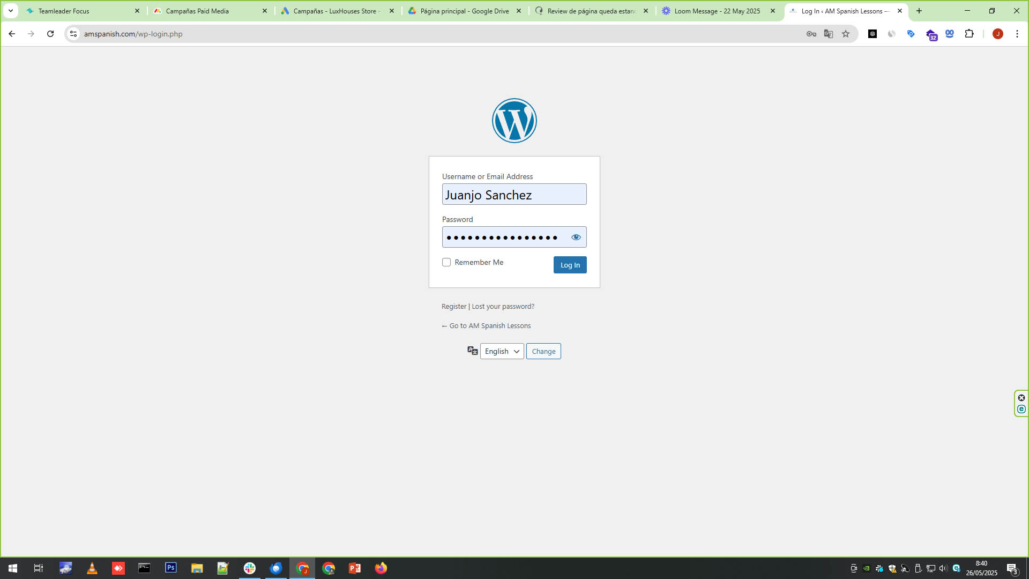Image resolution: width=1029 pixels, height=579 pixels.
Task: Switch to Loom Message tab
Action: (717, 11)
